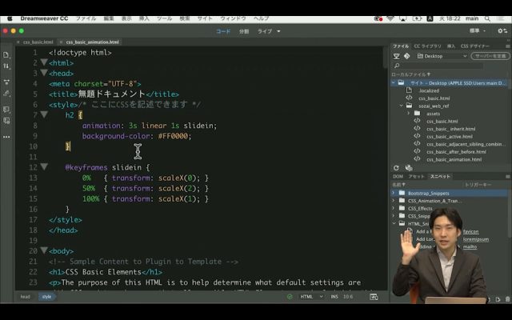Image resolution: width=512 pixels, height=320 pixels.
Task: Collapse the sozai_web_ref folder
Action: point(399,105)
